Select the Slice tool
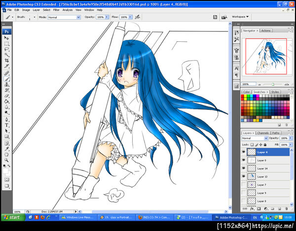This screenshot has width=296, height=231. [x=6, y=66]
